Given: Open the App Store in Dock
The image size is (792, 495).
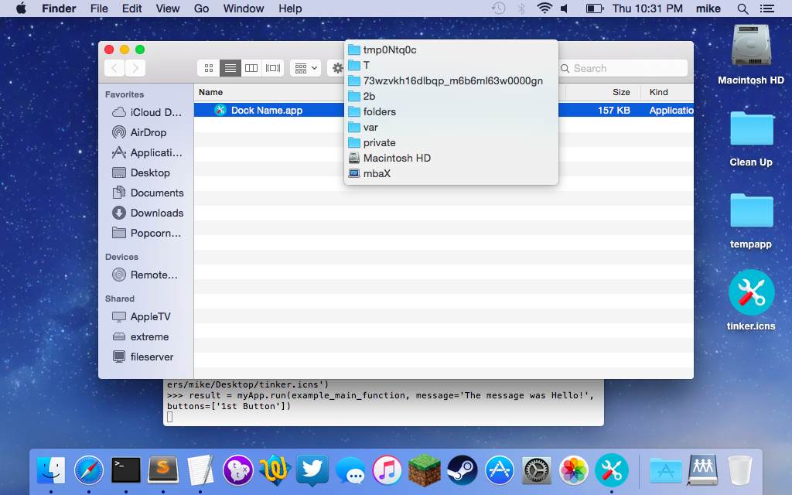Looking at the screenshot, I should [499, 470].
